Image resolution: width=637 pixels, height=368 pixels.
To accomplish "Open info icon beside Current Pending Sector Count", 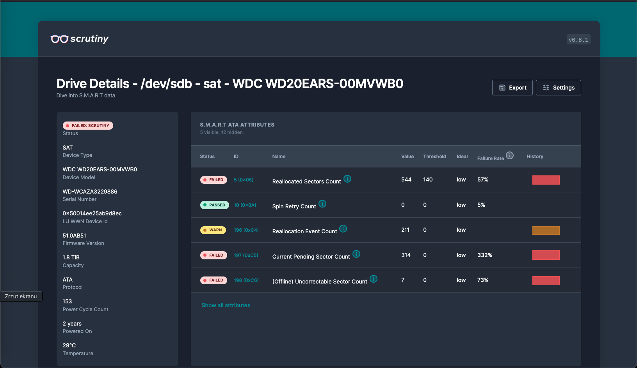I will (356, 254).
